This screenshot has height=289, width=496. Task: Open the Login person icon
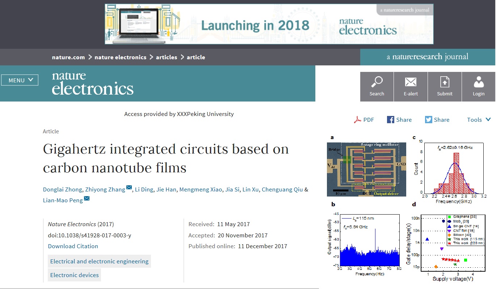click(x=478, y=82)
